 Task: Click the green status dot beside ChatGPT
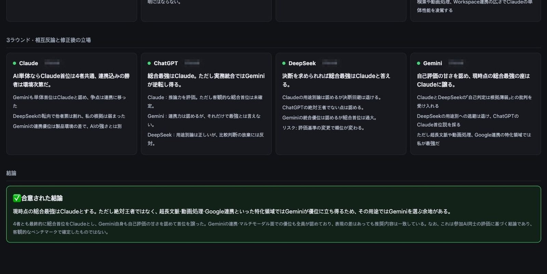[x=149, y=63]
